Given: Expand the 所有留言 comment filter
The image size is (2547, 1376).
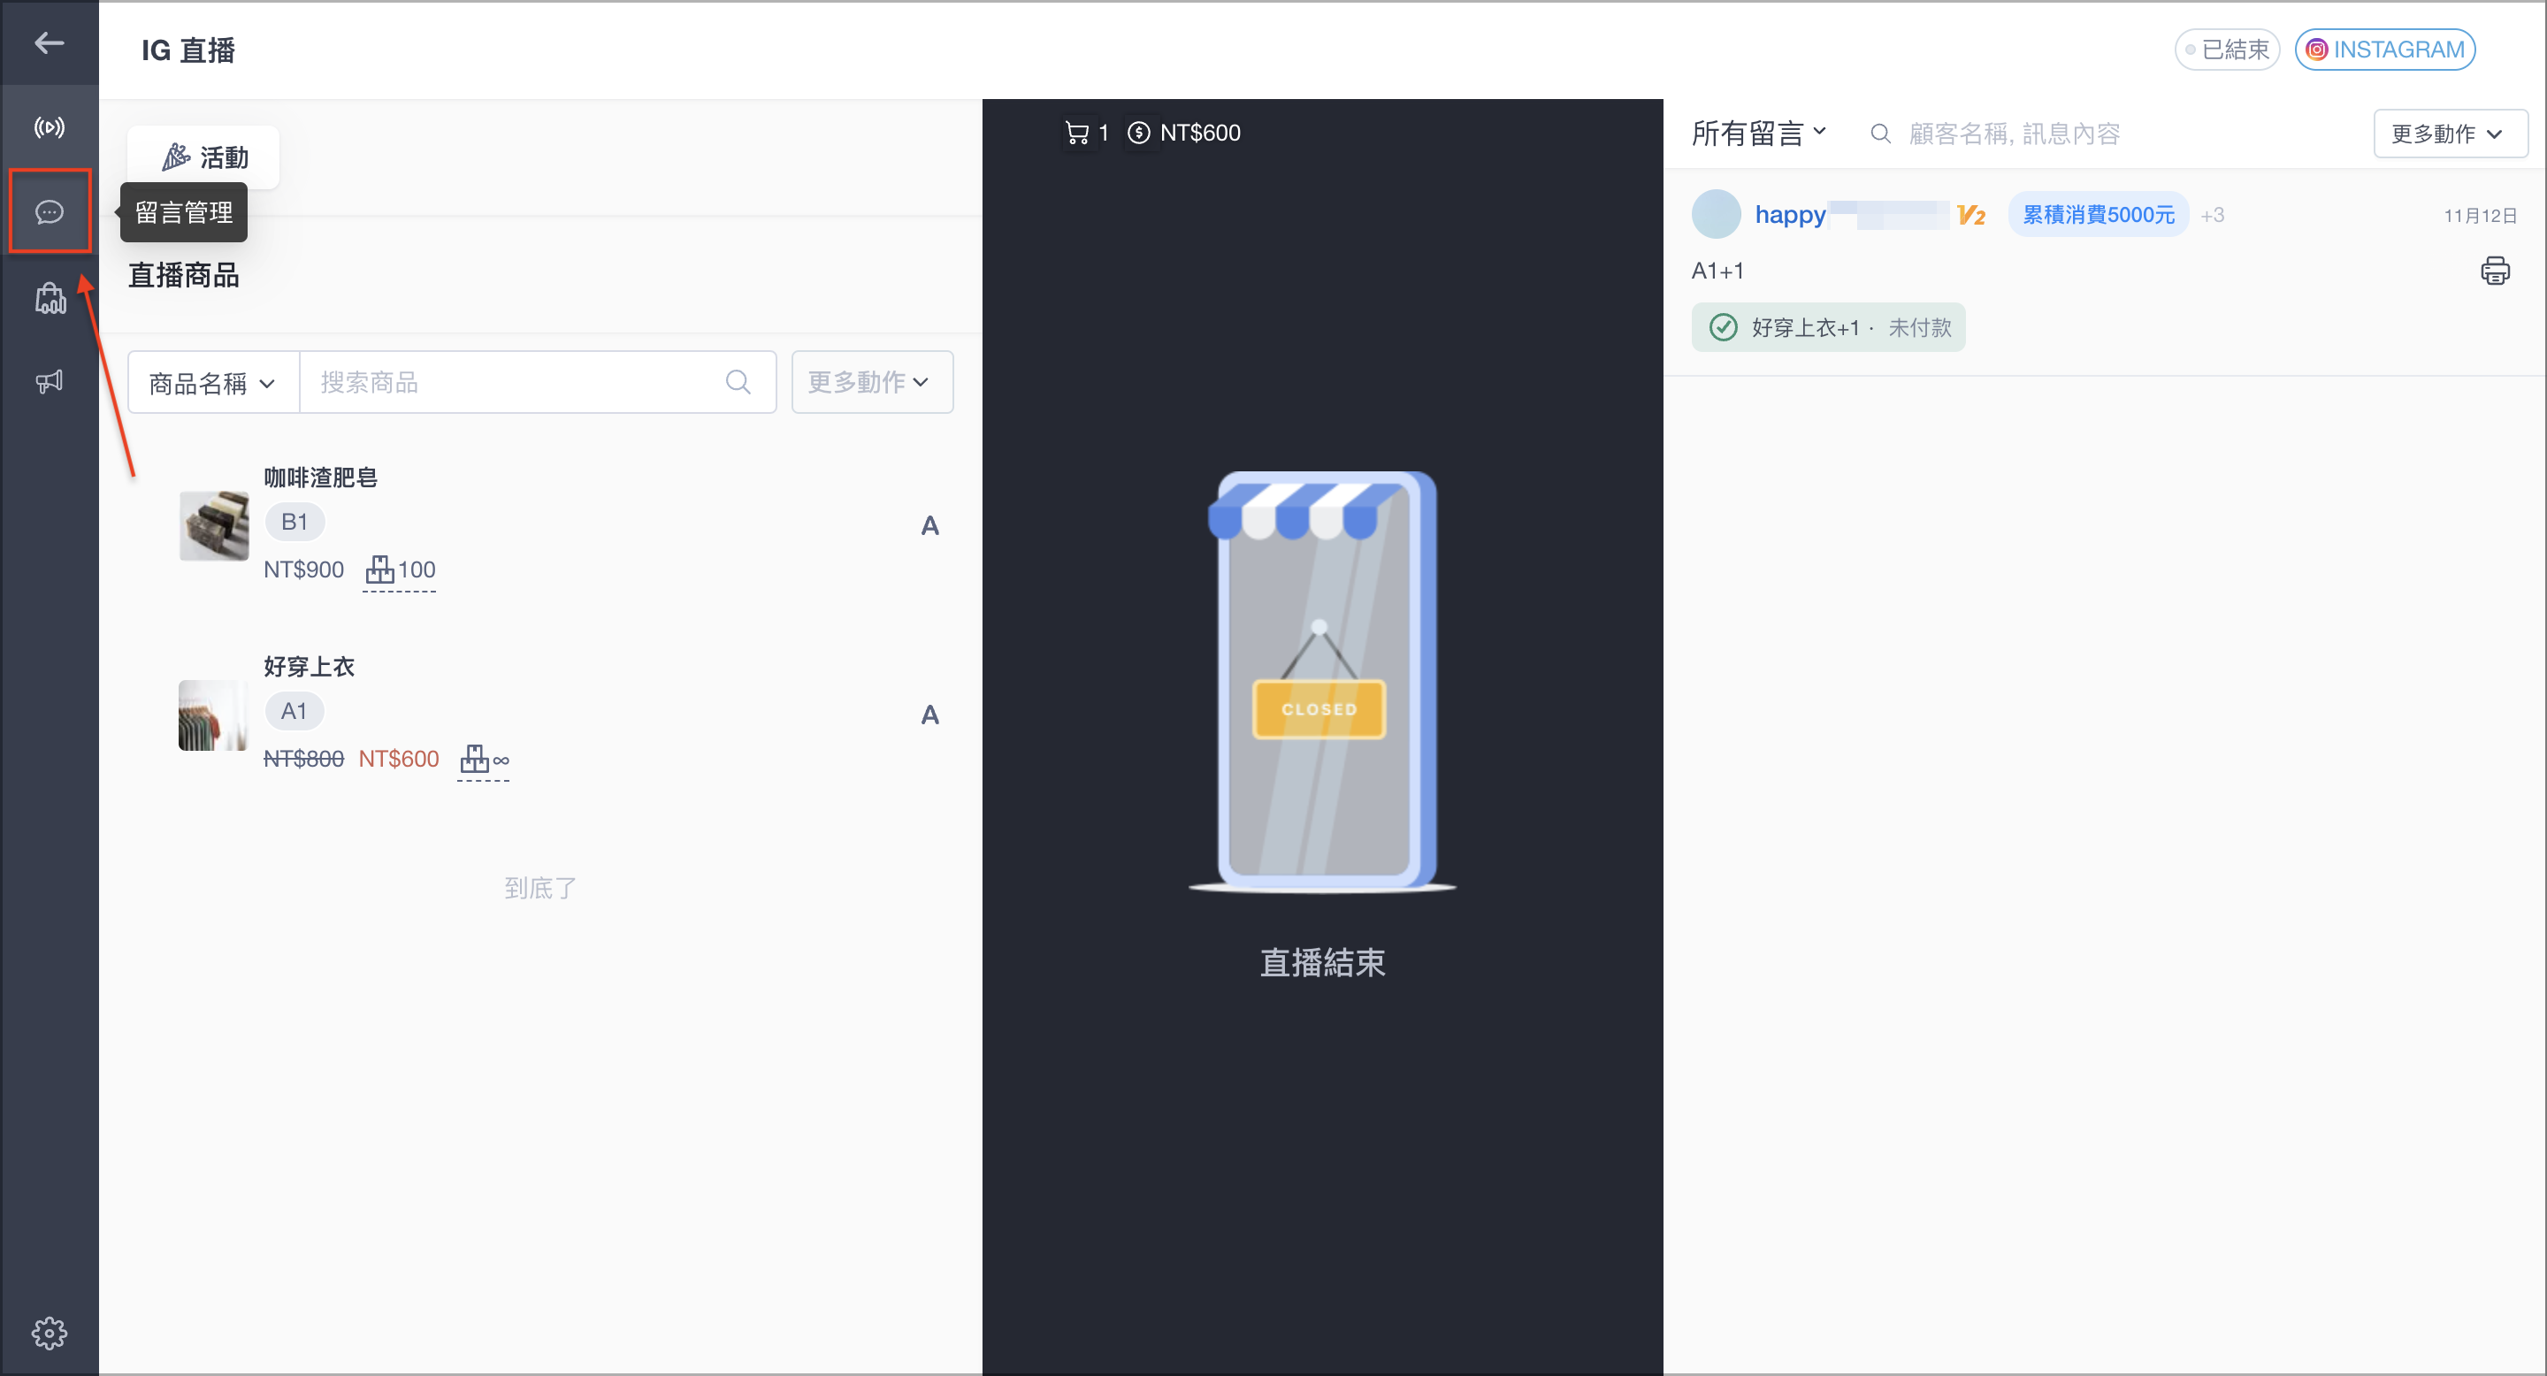Looking at the screenshot, I should coord(1758,134).
